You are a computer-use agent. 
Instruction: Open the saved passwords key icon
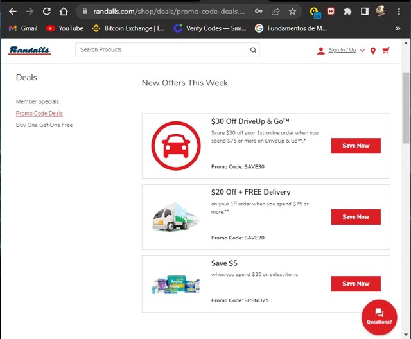click(x=258, y=12)
